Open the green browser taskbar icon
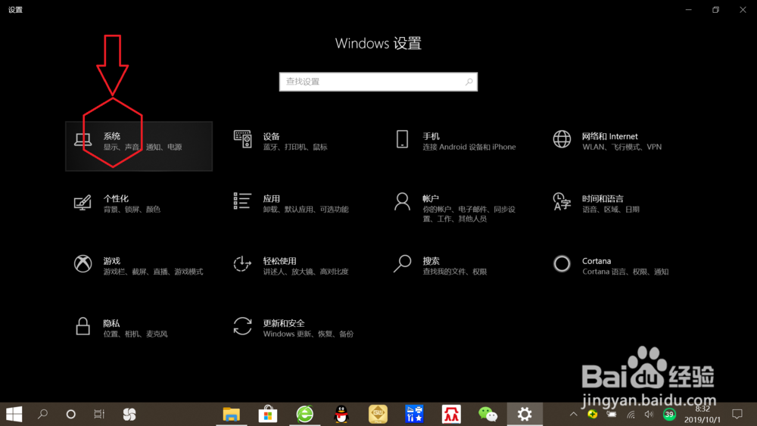Viewport: 757px width, 426px height. [304, 414]
